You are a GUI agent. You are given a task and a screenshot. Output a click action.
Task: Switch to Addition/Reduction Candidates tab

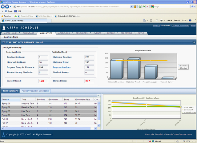point(35,91)
